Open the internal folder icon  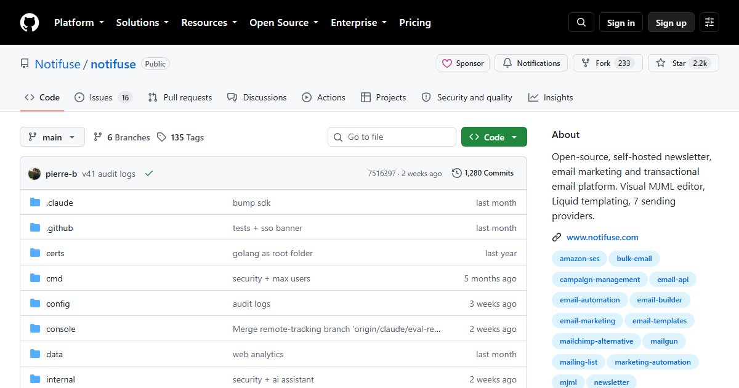[x=35, y=379]
